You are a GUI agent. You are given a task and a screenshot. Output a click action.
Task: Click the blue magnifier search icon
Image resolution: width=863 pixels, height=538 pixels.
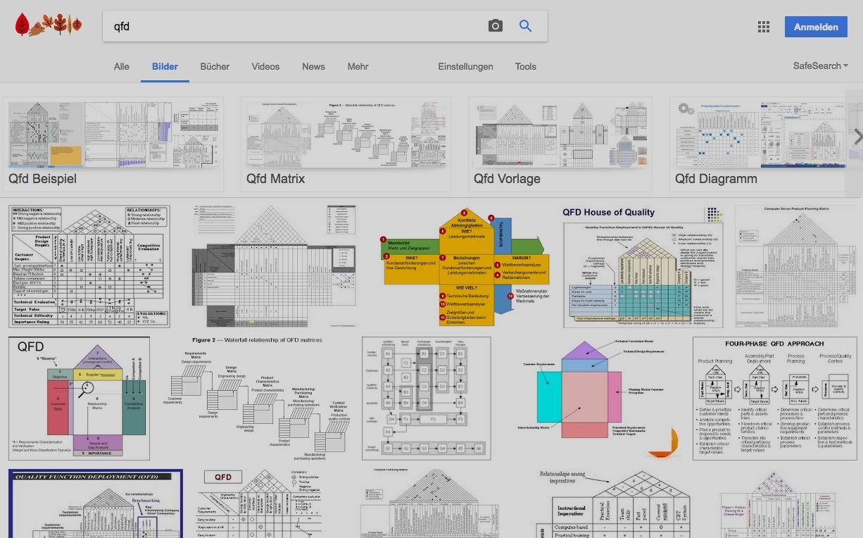point(525,26)
